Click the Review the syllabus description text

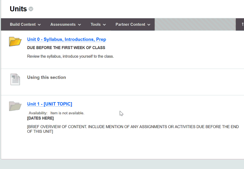(x=70, y=56)
